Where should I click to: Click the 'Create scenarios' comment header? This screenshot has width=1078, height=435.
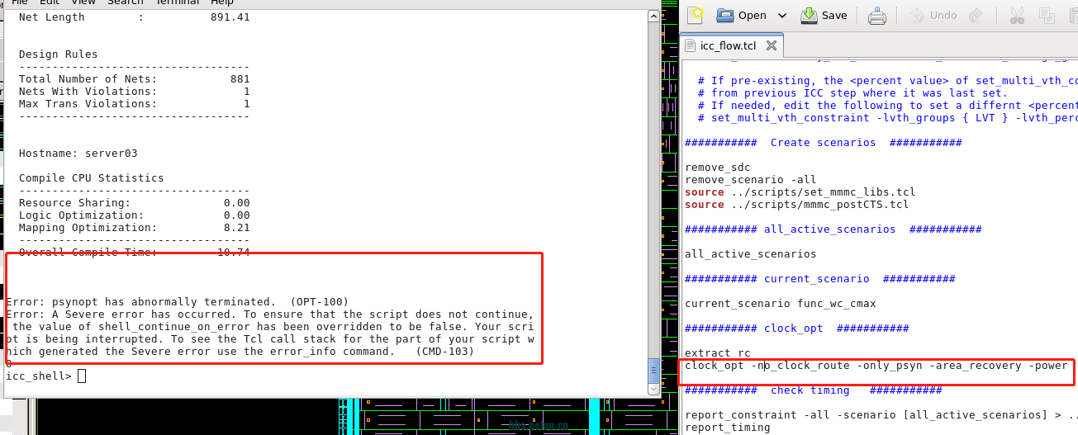coord(824,143)
